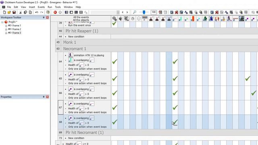Click the Redo arrow icon
The height and width of the screenshot is (145, 258).
tap(42, 12)
